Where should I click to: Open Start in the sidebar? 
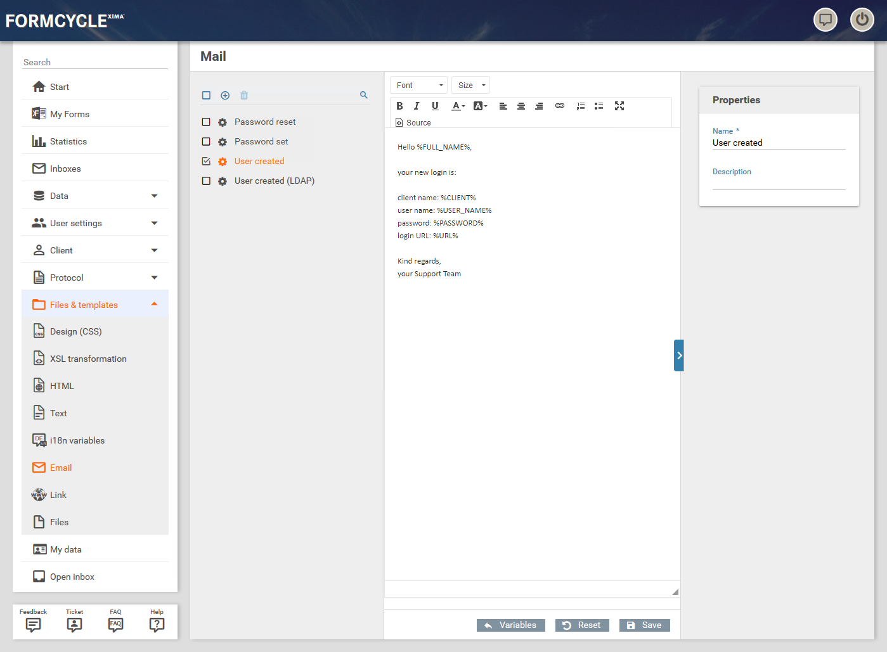(x=95, y=87)
